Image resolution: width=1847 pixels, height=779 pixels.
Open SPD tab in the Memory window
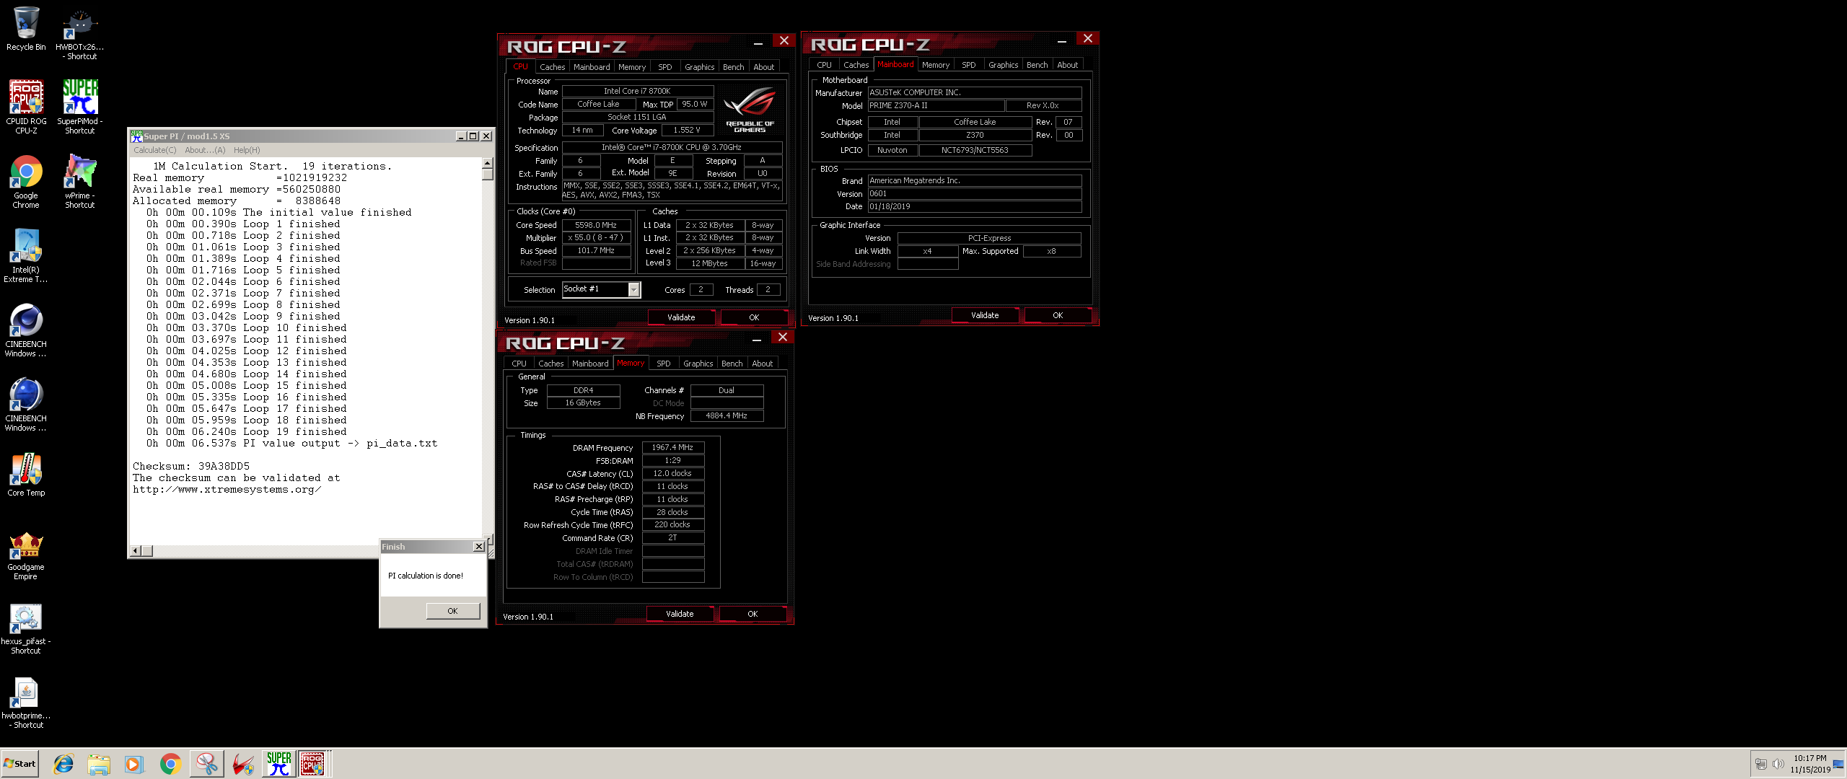663,364
